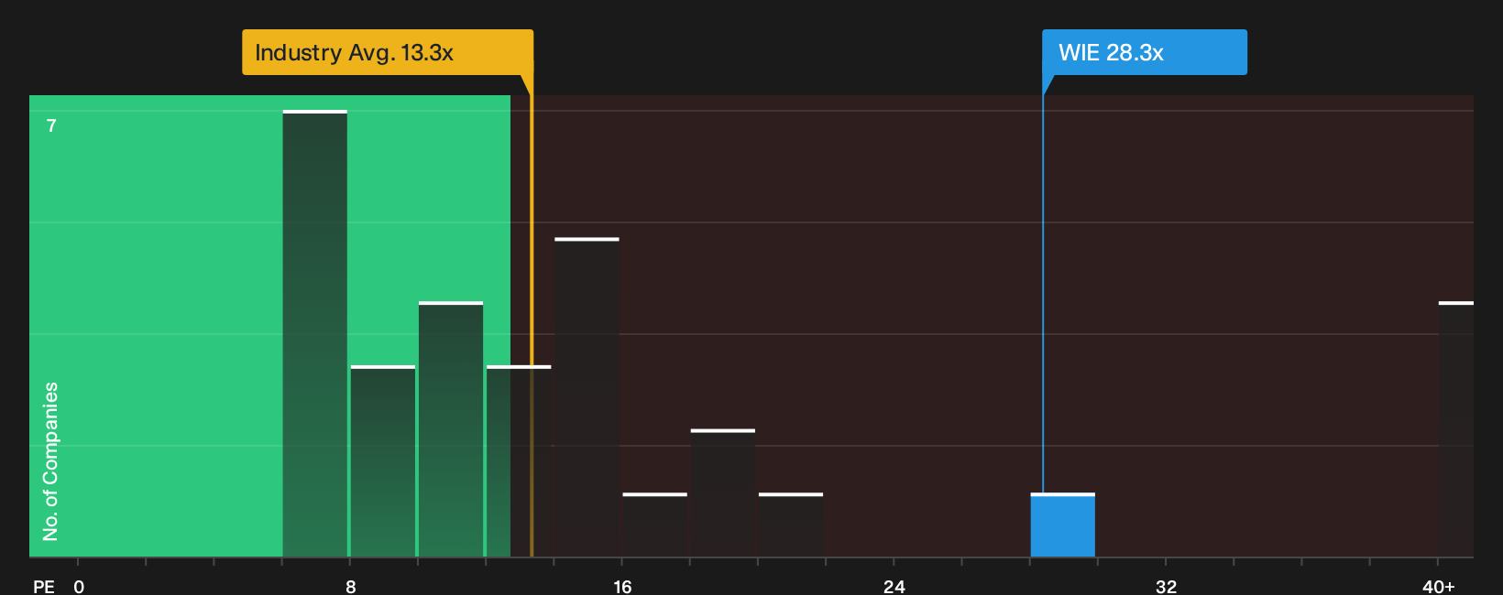Click the x-axis label 8
Viewport: 1503px width, 595px height.
351,586
